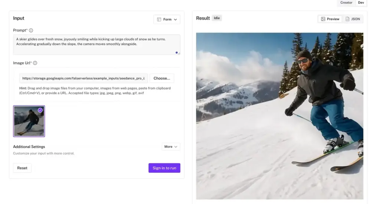Screen dimensions: 380x204
Task: Switch to Creator mode
Action: [x=346, y=3]
